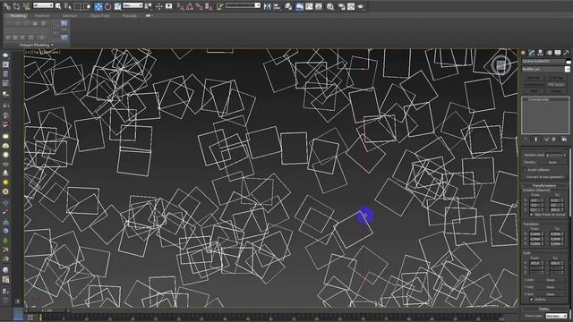Open the Previz type dropdown

click(556, 316)
